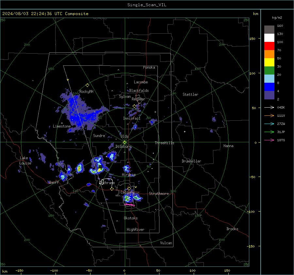Click the Lake Louise label
The image size is (294, 275).
(x=25, y=161)
